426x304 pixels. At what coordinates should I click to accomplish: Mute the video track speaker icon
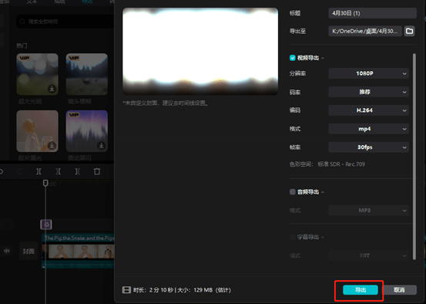pos(6,251)
